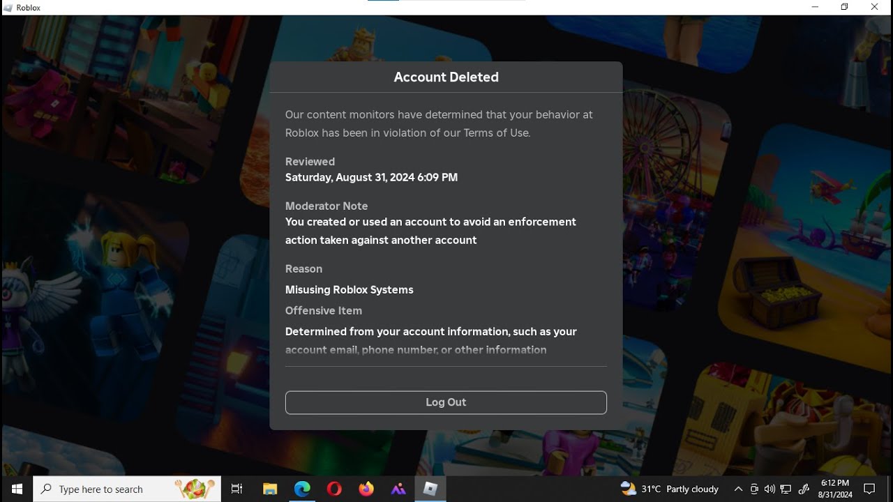Click the Roblox icon in title bar

[8, 7]
